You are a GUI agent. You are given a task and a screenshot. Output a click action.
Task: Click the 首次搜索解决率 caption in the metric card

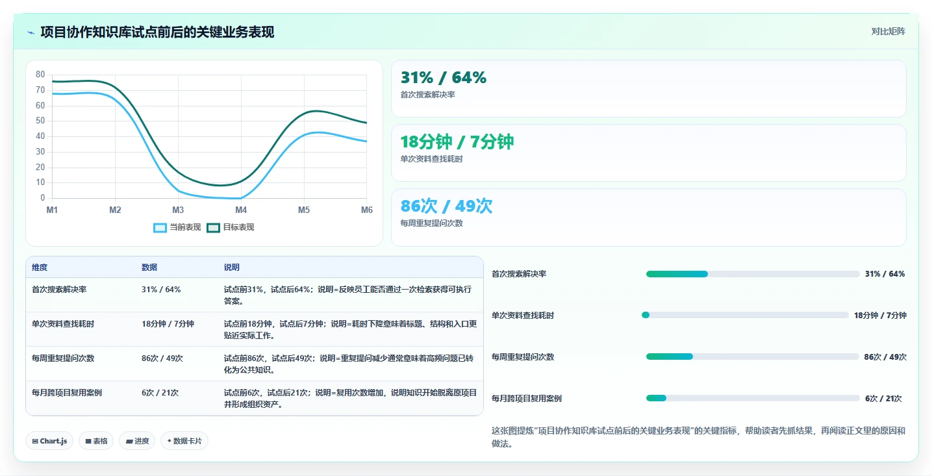tap(428, 95)
